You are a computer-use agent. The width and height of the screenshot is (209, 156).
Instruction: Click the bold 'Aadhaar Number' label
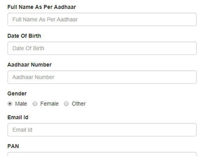pyautogui.click(x=29, y=64)
